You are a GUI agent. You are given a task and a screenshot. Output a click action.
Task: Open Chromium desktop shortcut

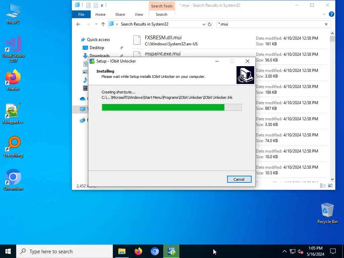(13, 180)
